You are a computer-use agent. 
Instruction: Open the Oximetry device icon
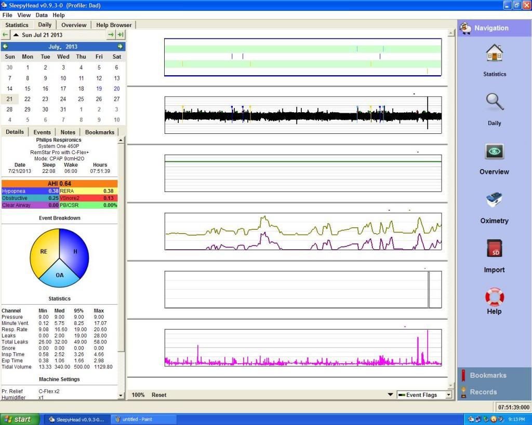click(495, 200)
